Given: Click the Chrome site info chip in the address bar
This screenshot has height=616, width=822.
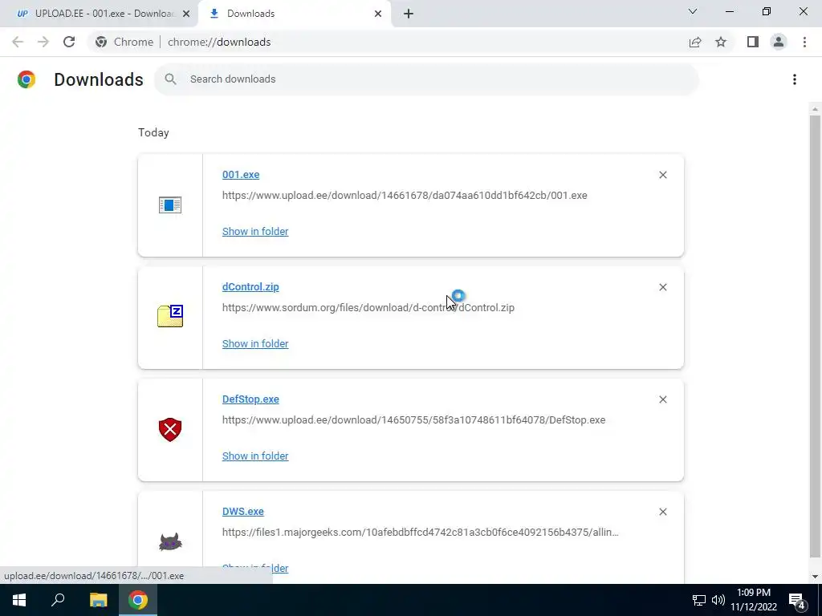Looking at the screenshot, I should (124, 42).
